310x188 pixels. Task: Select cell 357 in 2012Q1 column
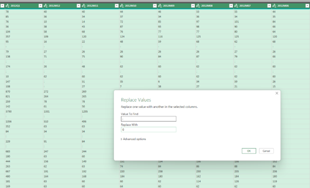(x=24, y=37)
